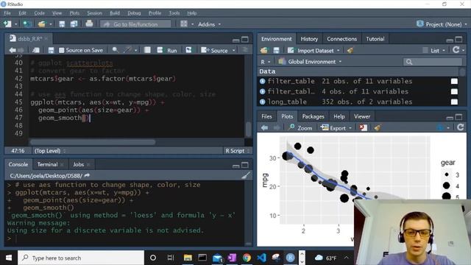Open the Source button dropdown arrow
This screenshot has width=471, height=265.
pos(234,51)
